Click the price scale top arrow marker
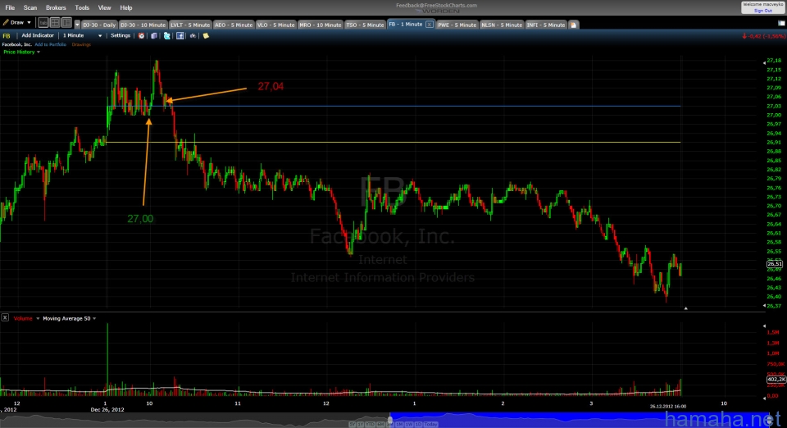787x428 pixels. (764, 62)
